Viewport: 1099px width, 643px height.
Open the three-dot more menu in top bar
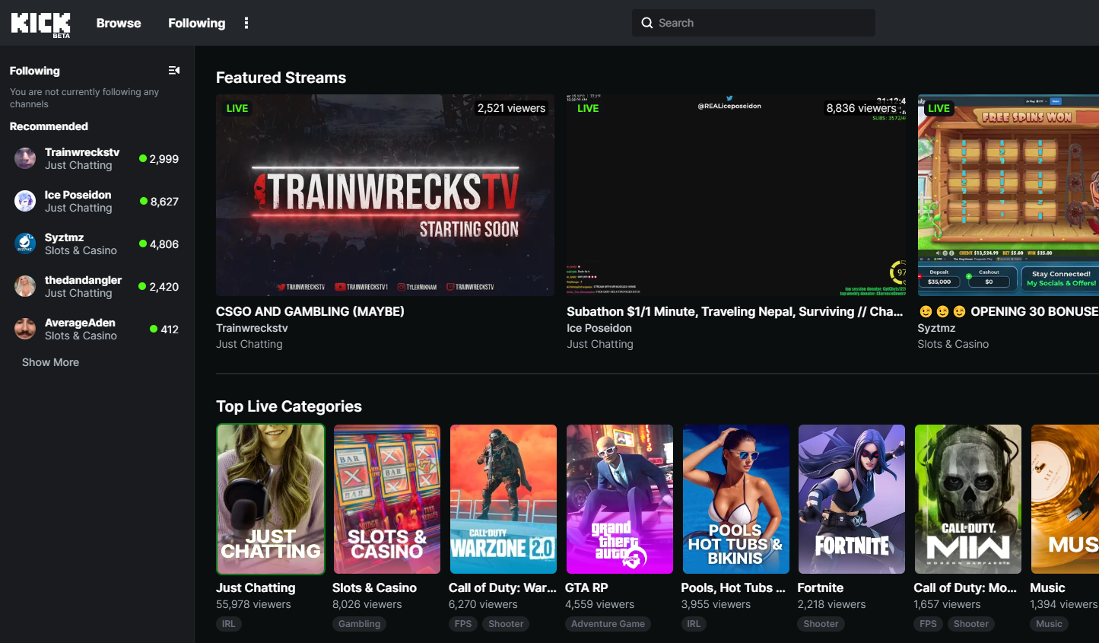(x=246, y=23)
